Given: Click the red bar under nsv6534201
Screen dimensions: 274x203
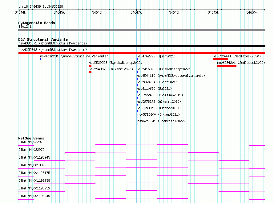Looking at the screenshot, I should click(x=227, y=66).
